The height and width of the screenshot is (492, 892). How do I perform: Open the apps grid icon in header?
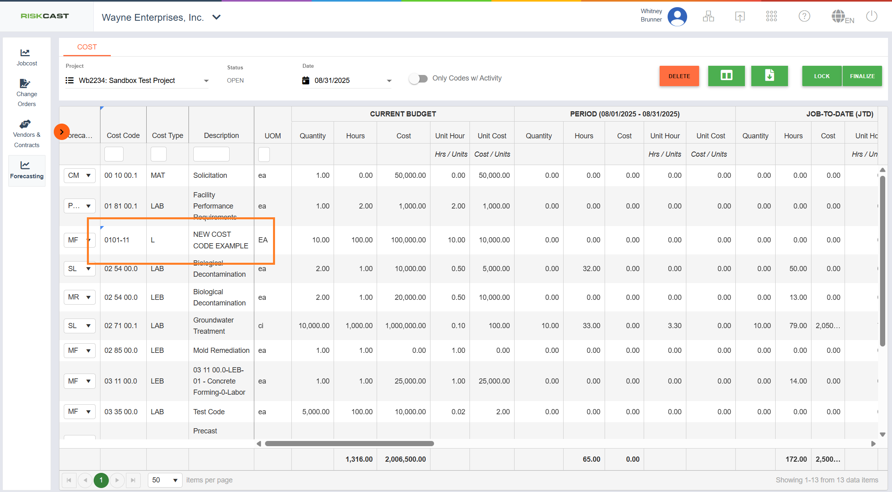tap(771, 16)
